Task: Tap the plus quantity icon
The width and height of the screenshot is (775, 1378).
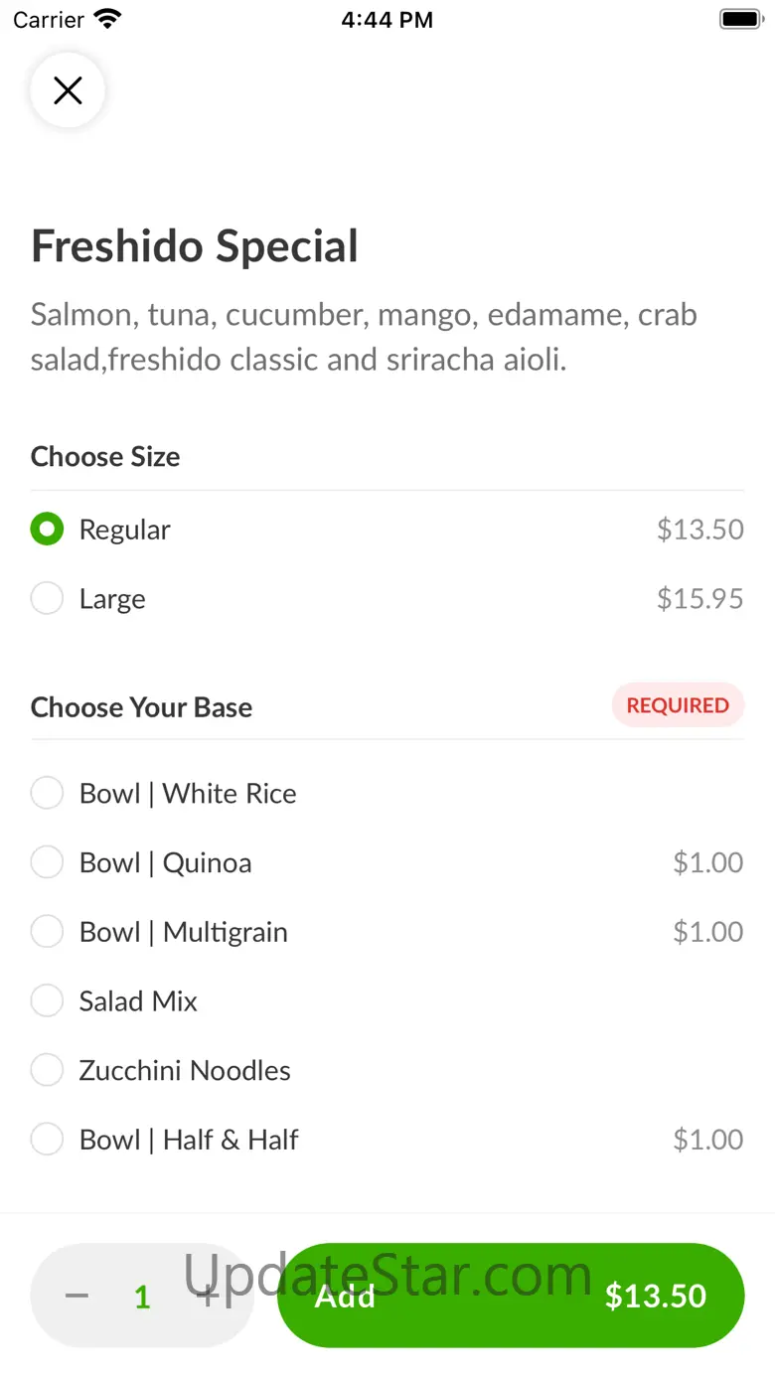Action: [x=208, y=1296]
